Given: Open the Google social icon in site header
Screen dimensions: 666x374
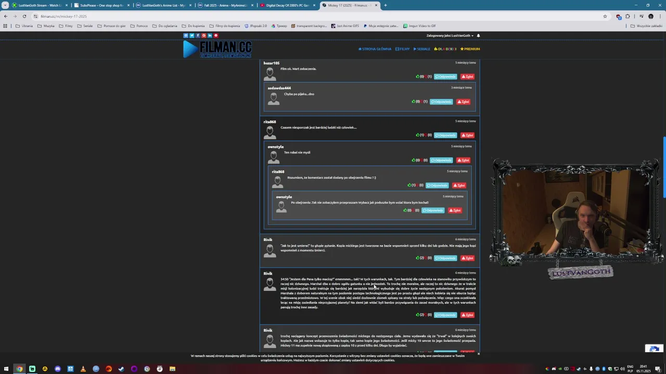Looking at the screenshot, I should tap(203, 35).
